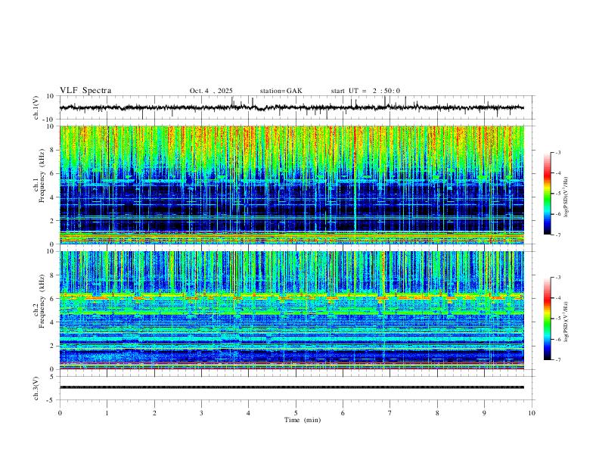Click the ch.2 Frequency (kHz) axis label

point(40,301)
